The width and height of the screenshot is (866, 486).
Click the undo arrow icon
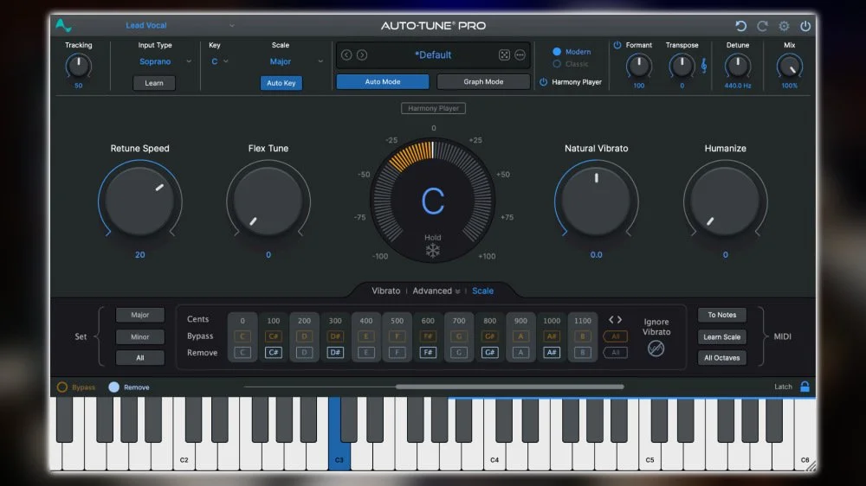740,26
